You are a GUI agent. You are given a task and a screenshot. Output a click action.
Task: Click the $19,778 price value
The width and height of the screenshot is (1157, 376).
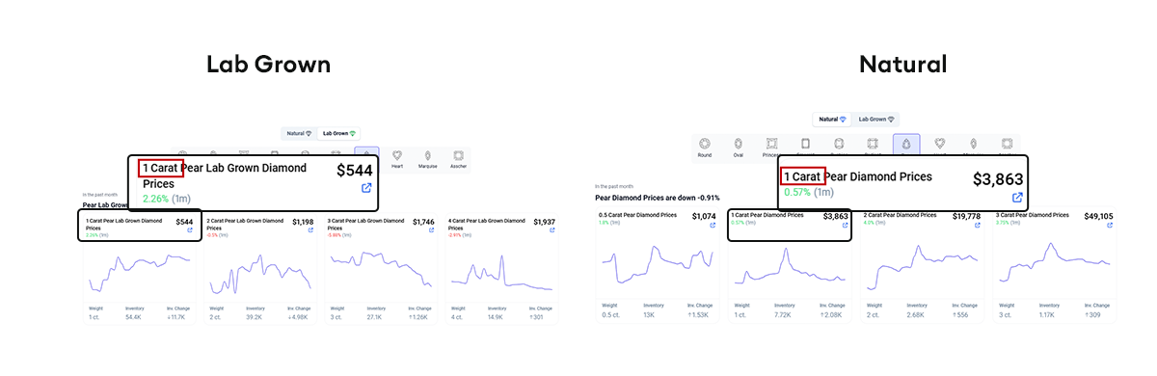(x=967, y=216)
